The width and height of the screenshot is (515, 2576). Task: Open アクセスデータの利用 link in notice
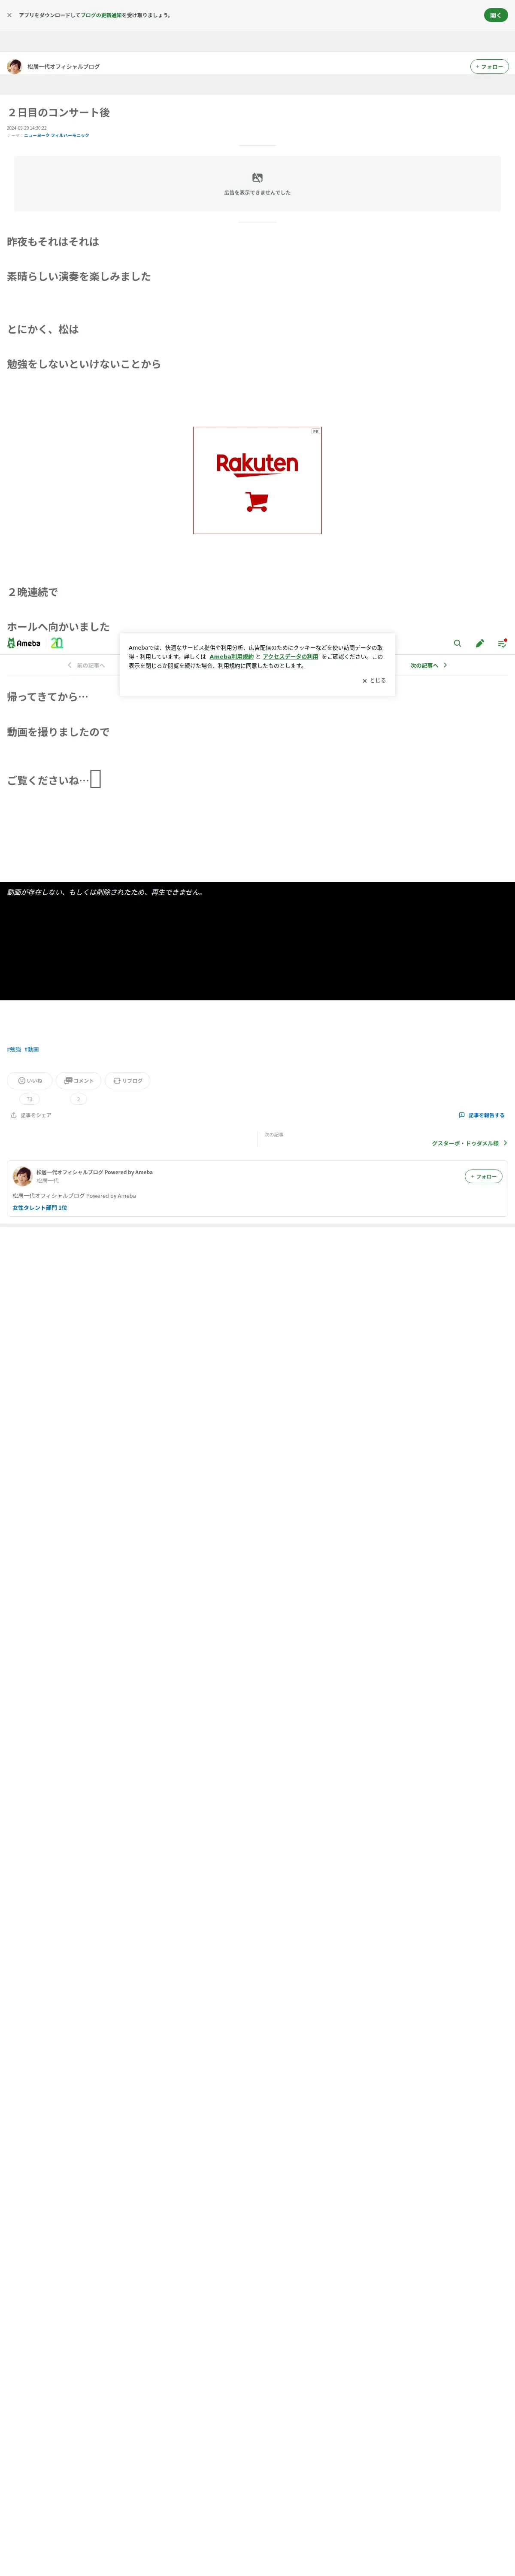pos(290,657)
